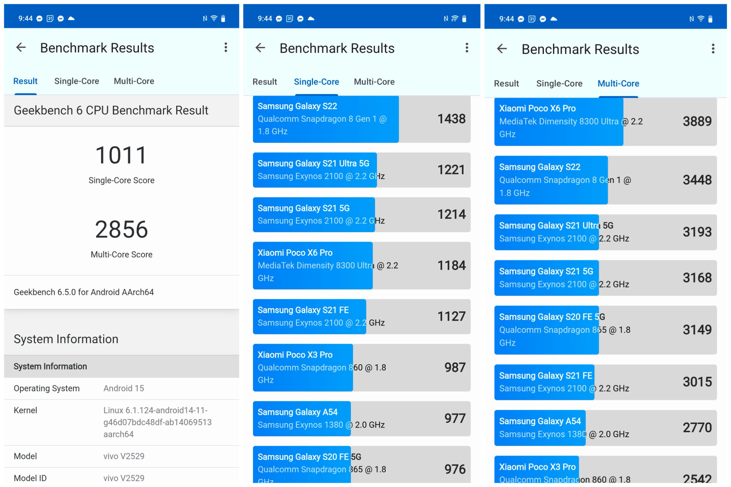This screenshot has width=731, height=487.
Task: Tap back arrow in right Benchmark Results screen
Action: click(x=502, y=49)
